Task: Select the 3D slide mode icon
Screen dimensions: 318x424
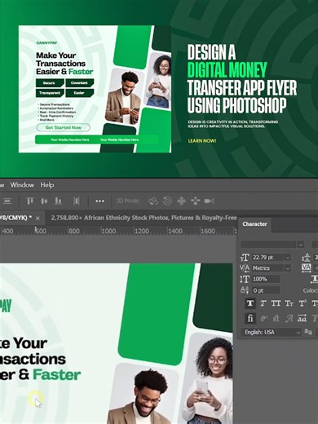Action: [195, 201]
